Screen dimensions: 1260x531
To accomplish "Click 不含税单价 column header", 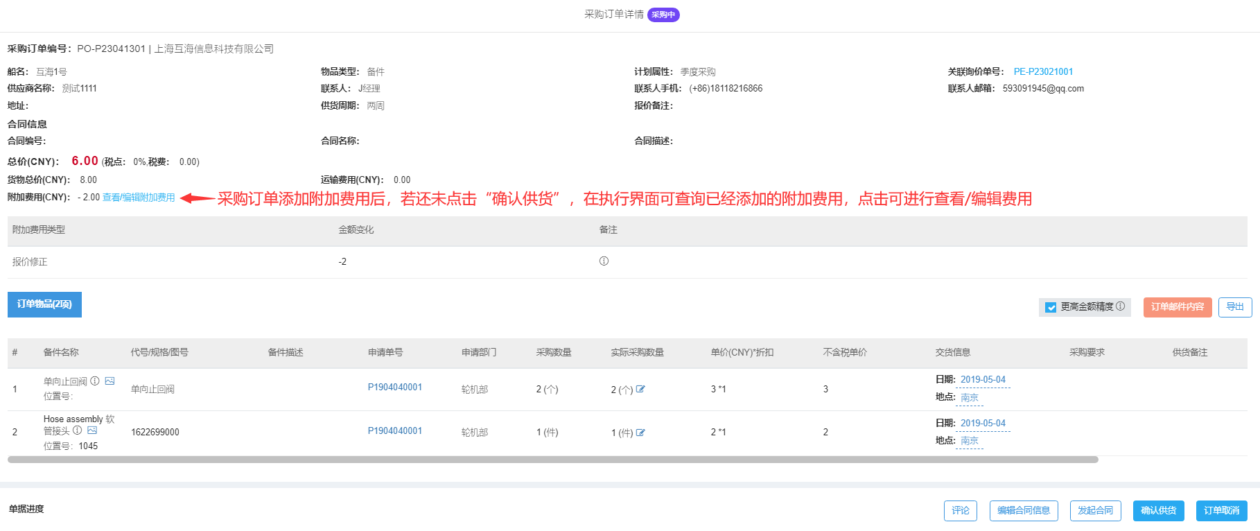I will click(x=845, y=353).
